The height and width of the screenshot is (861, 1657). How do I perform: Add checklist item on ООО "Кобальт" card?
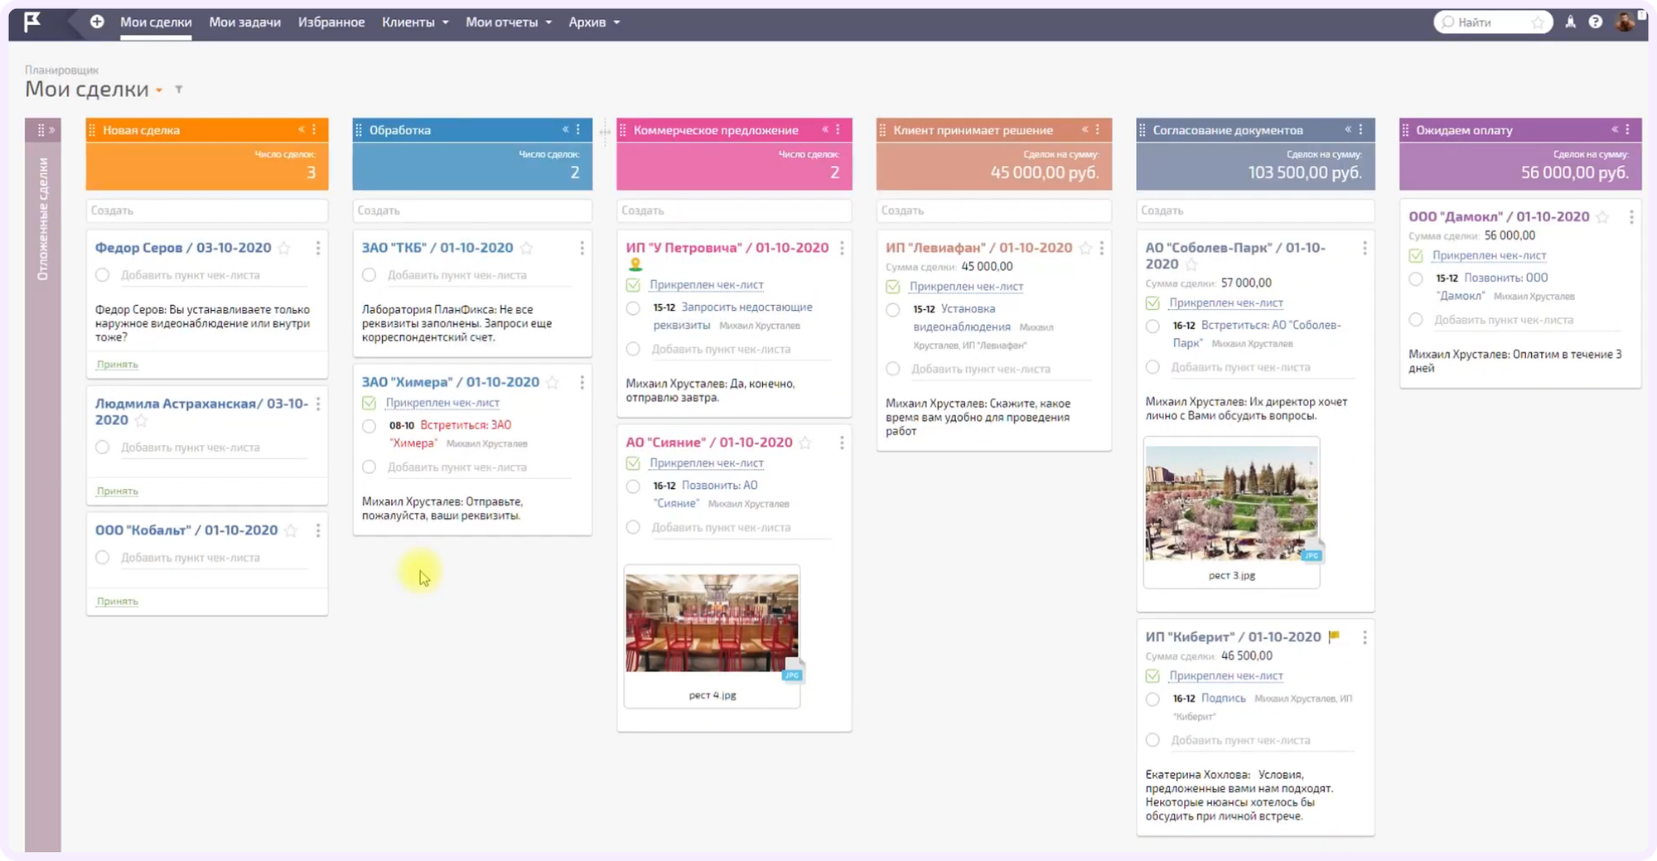point(191,558)
